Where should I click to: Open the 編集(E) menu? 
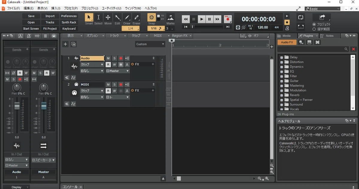pyautogui.click(x=29, y=8)
